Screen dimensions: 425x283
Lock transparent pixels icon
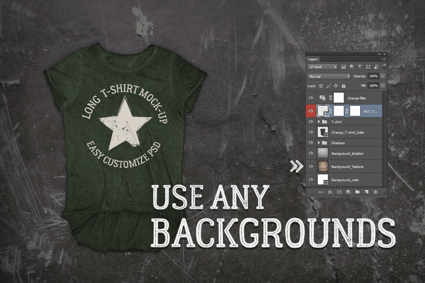pyautogui.click(x=321, y=86)
